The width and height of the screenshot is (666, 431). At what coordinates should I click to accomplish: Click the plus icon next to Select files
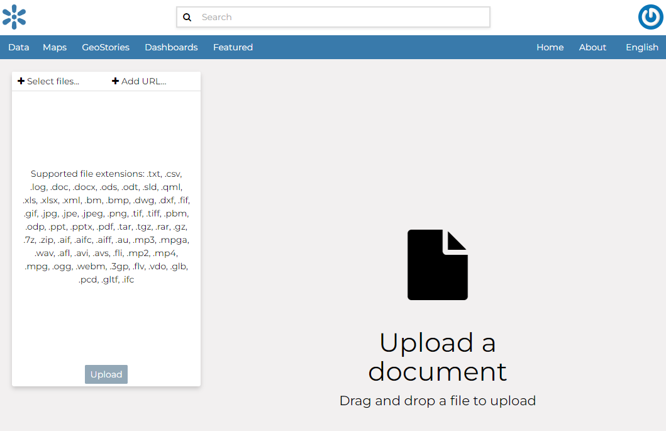21,81
